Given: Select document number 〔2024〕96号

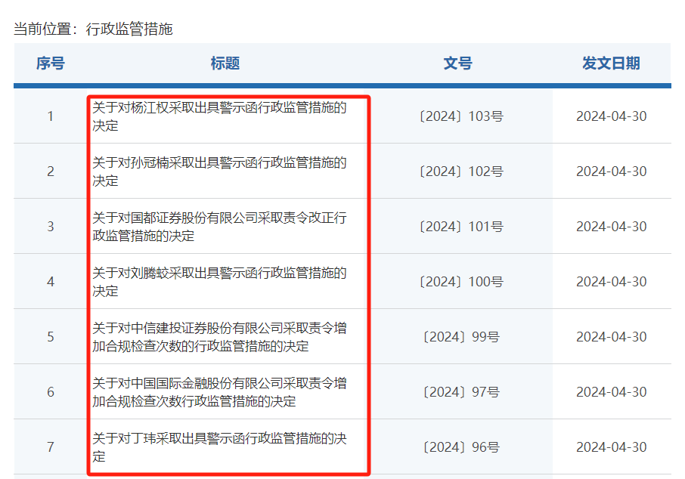Looking at the screenshot, I should pyautogui.click(x=461, y=447).
